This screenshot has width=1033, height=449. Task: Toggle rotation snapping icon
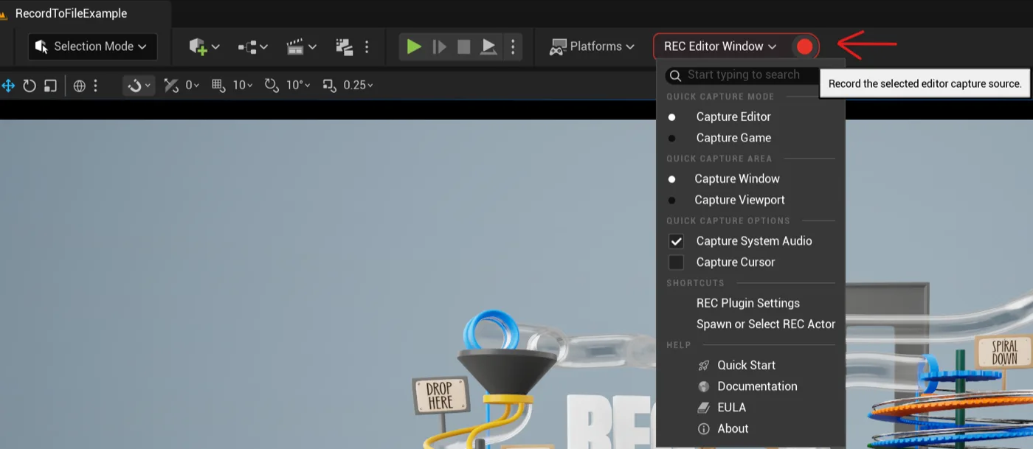coord(272,86)
